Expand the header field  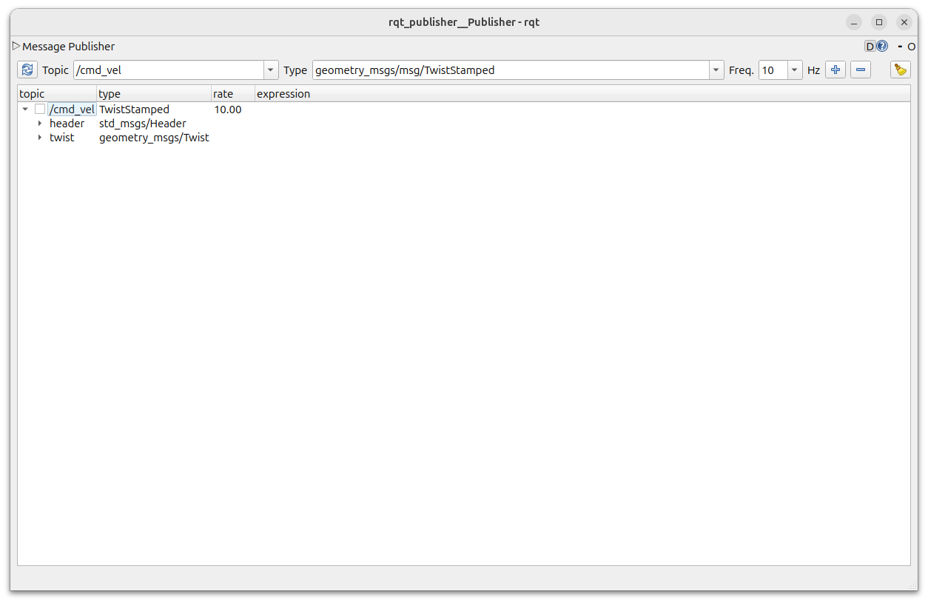[40, 124]
